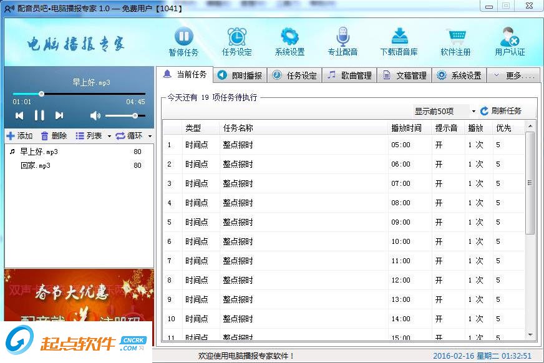
Task: Skip to previous track
Action: point(19,115)
